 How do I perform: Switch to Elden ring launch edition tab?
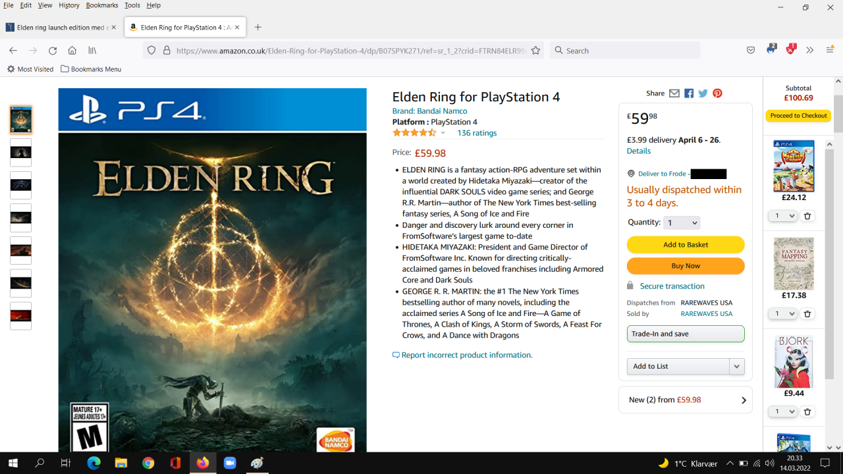(58, 28)
